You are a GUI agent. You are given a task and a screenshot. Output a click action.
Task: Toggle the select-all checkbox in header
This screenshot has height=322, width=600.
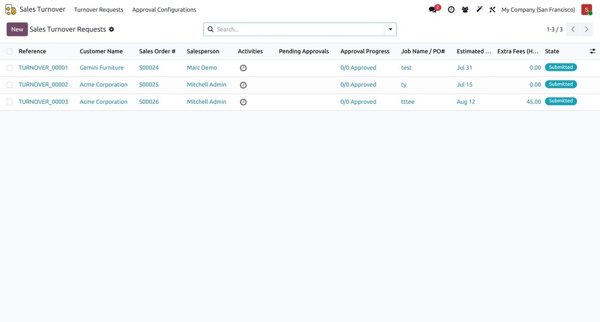click(9, 52)
